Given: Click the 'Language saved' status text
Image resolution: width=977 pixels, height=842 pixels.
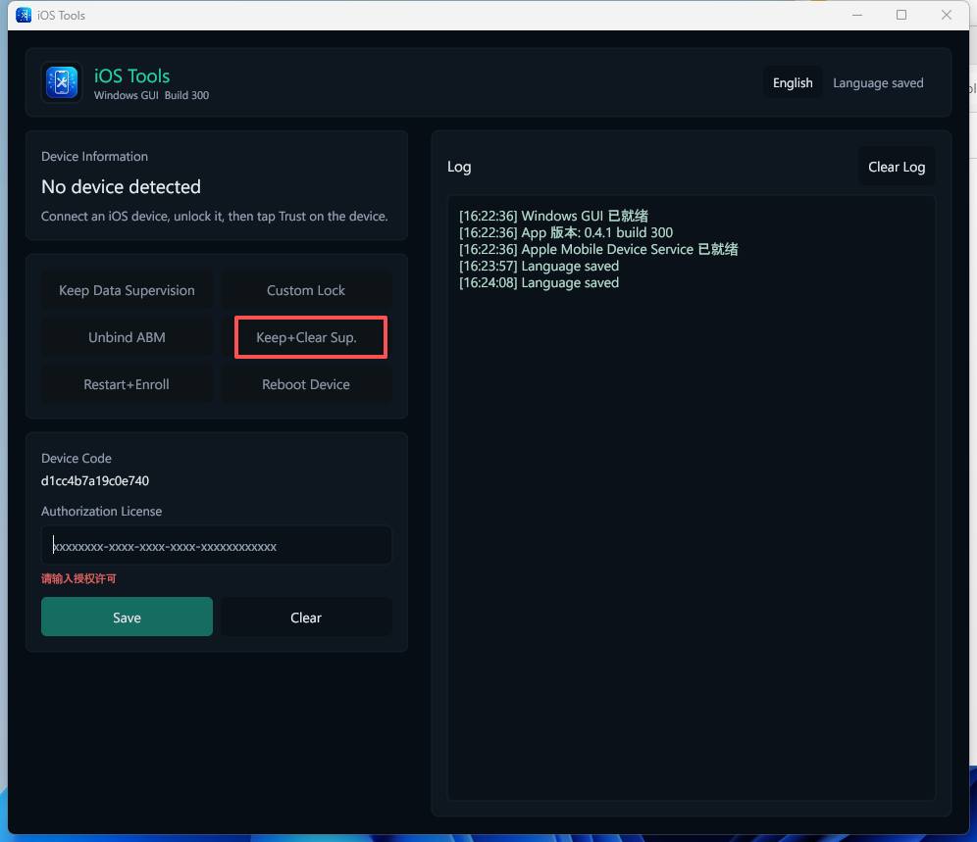Looking at the screenshot, I should tap(878, 83).
